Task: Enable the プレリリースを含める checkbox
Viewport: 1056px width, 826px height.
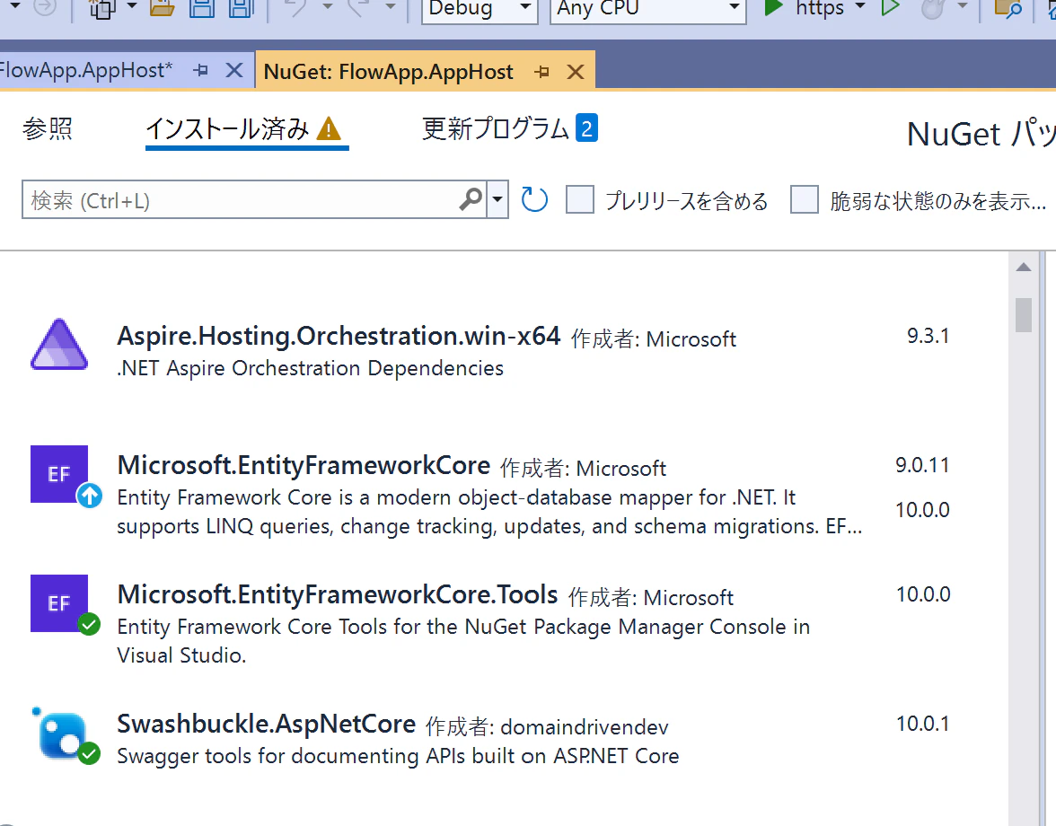Action: pyautogui.click(x=580, y=200)
